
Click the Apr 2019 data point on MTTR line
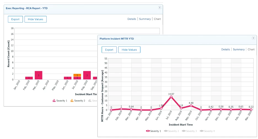(x=141, y=110)
